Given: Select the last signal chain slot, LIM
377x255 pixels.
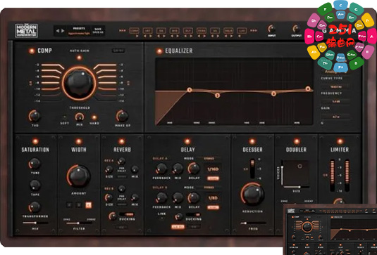Looking at the screenshot, I should tap(242, 30).
